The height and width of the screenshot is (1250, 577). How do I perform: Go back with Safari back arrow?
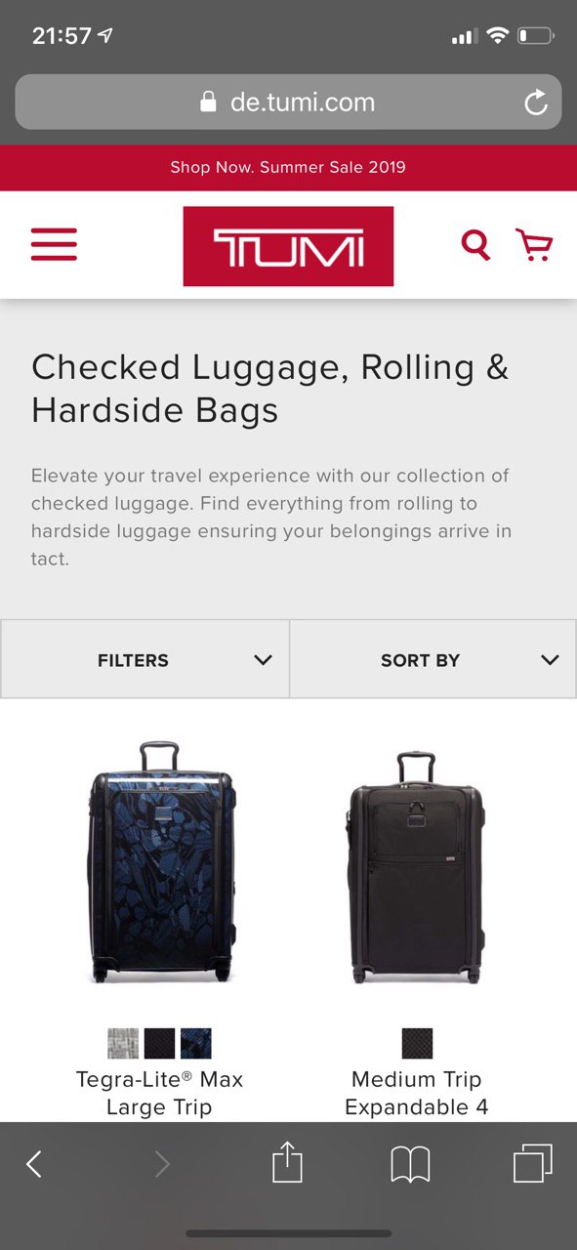pos(34,1163)
